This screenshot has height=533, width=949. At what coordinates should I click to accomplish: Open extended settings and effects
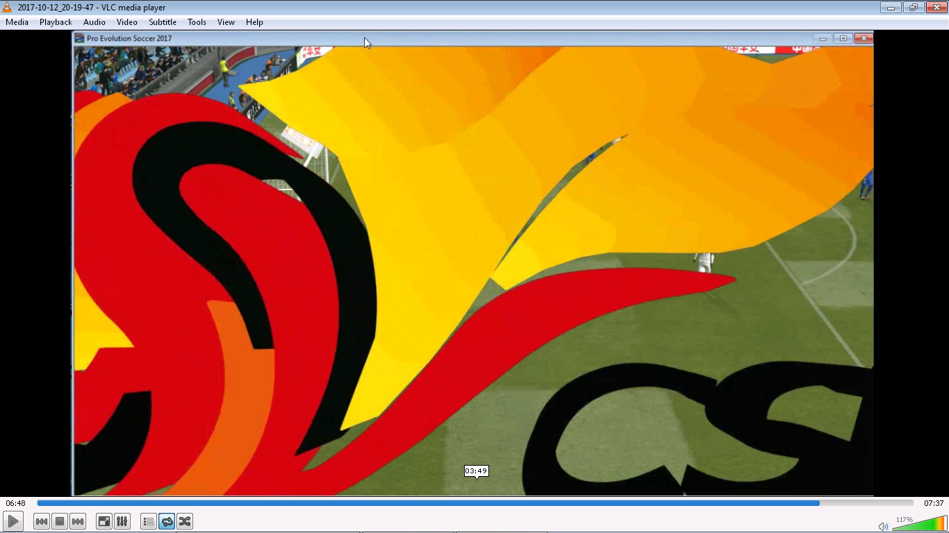(122, 521)
